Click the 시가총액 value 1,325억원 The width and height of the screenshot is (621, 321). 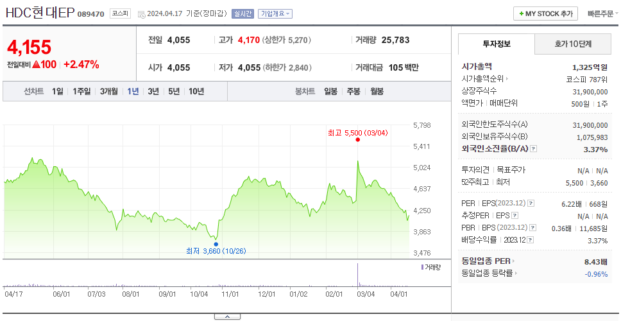(590, 67)
